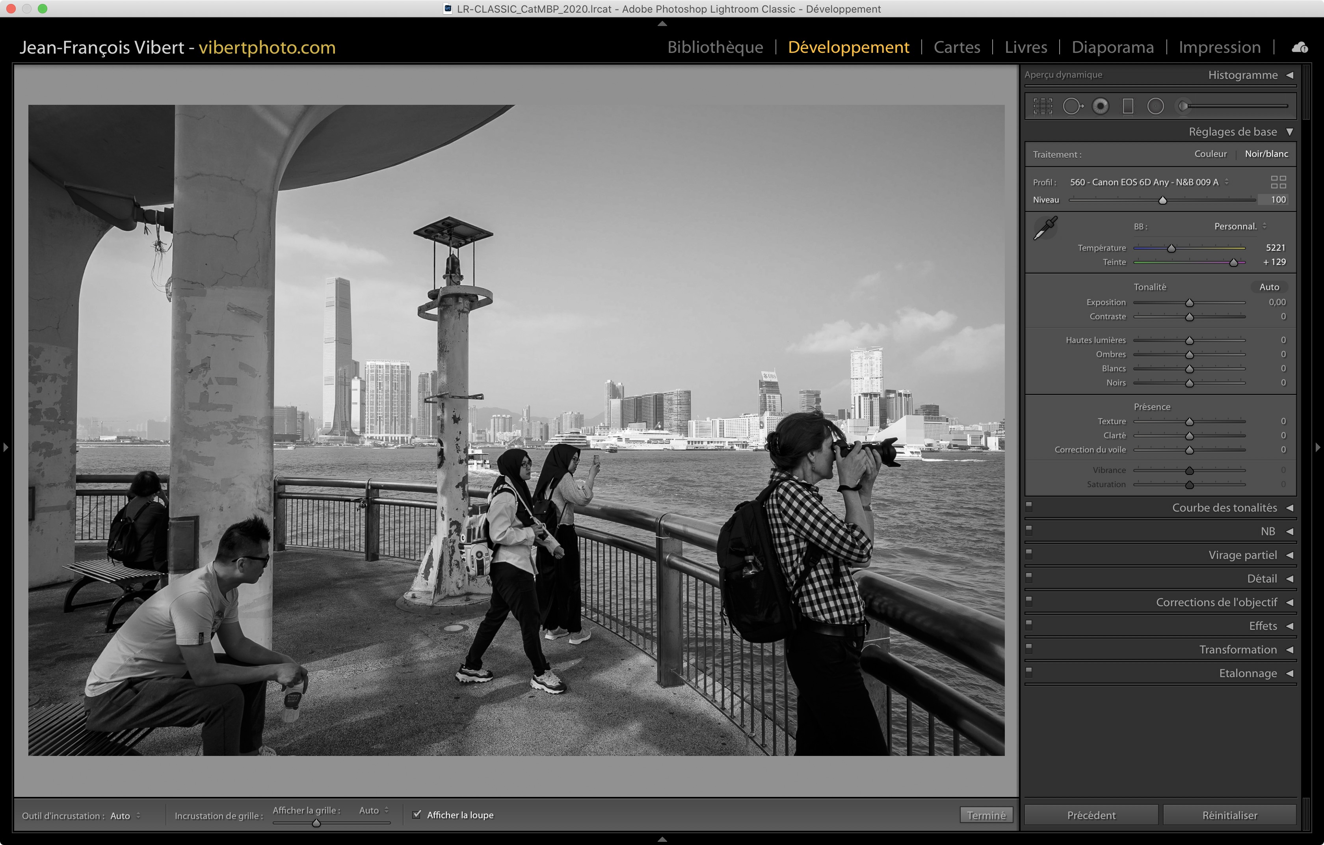Switch to the Bibliothèque module
The height and width of the screenshot is (845, 1324).
click(x=715, y=47)
